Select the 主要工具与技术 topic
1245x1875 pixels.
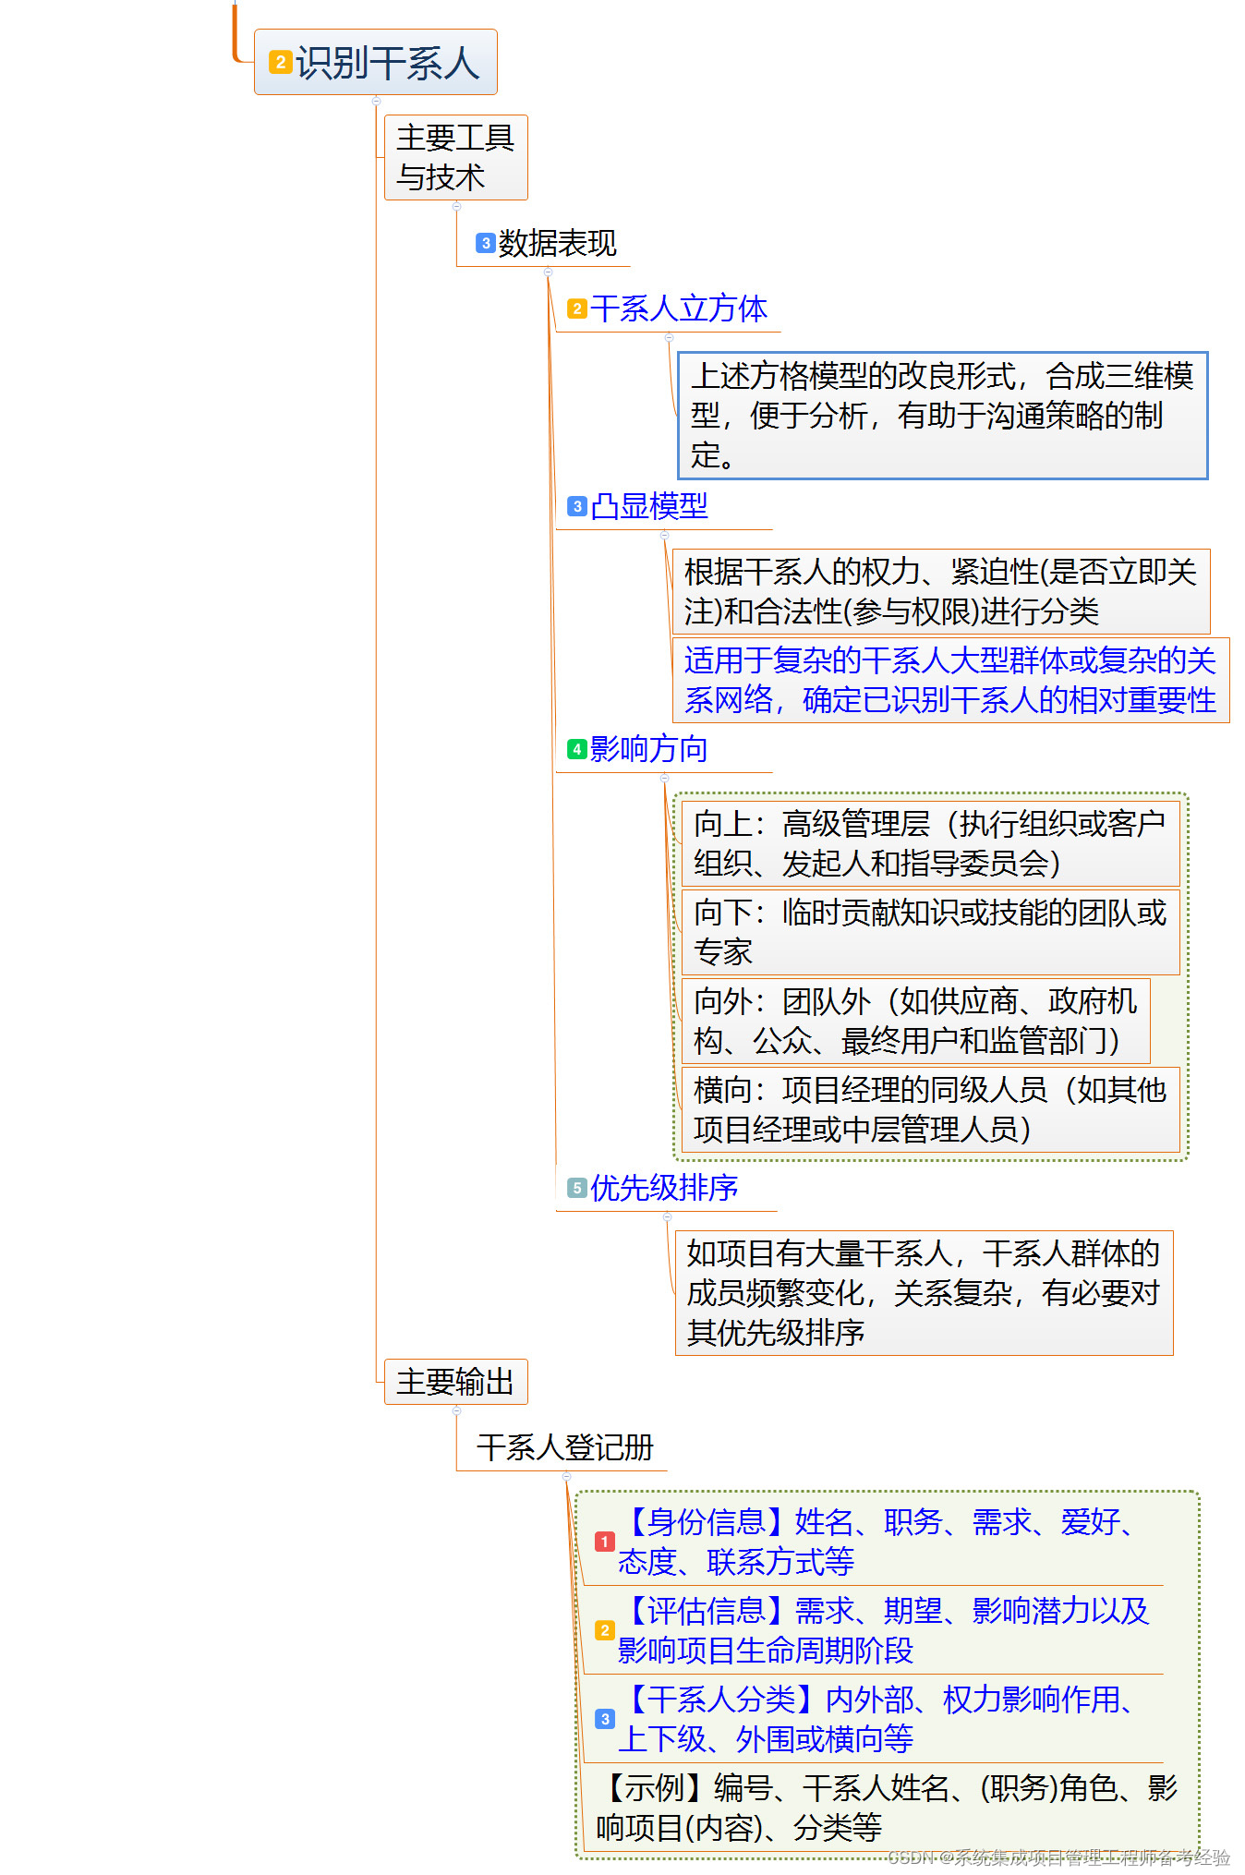click(x=455, y=157)
